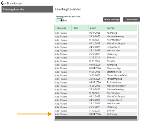143x124 pixels.
Task: Select the Heilig Abend row 24.12.2025
Action: [96, 47]
